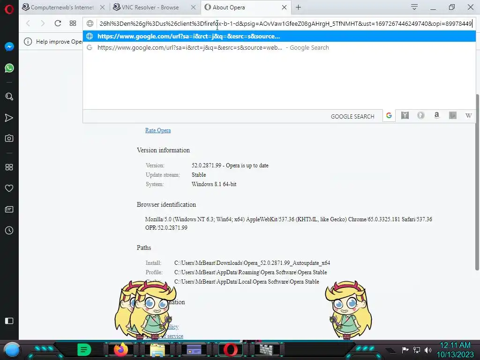Select the highlighted google.com URL suggestion

[x=279, y=36]
